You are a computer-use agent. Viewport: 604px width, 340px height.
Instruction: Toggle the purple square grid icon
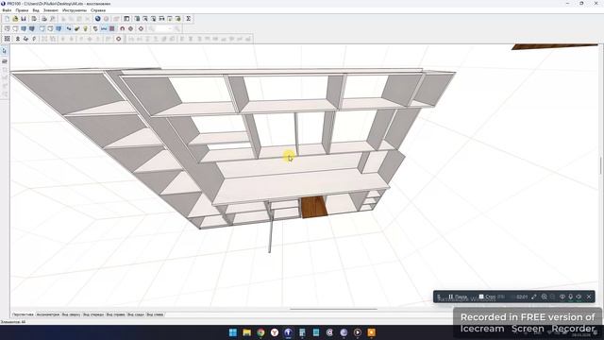click(x=111, y=28)
